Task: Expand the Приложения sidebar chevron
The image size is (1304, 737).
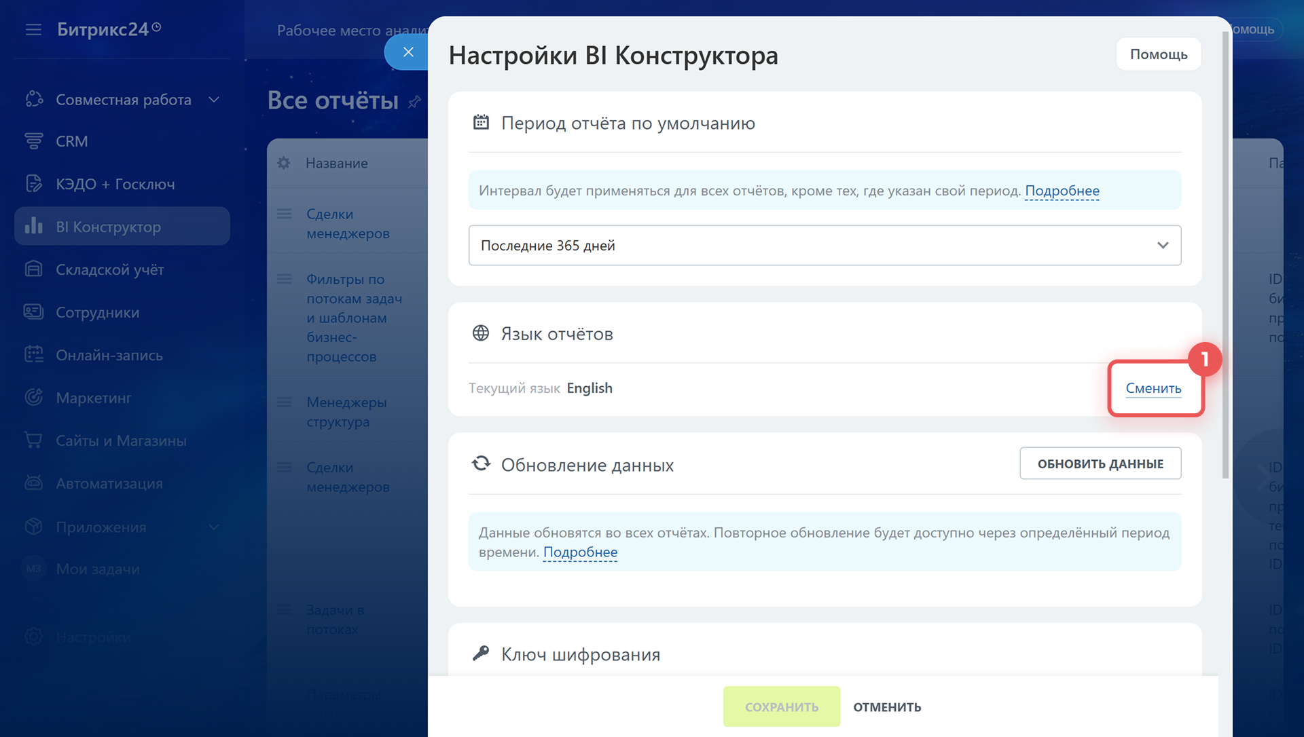Action: [214, 527]
